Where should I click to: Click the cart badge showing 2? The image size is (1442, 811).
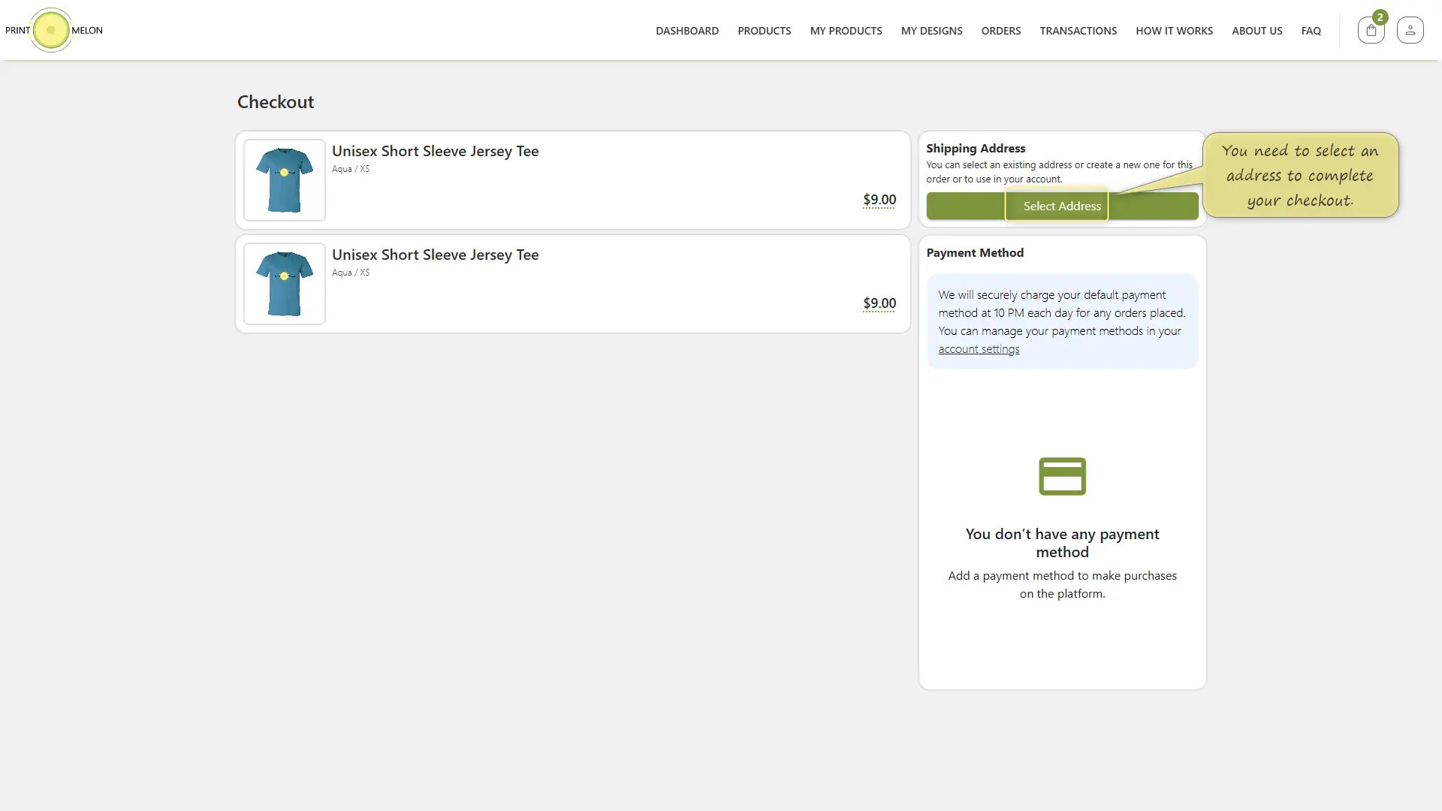pyautogui.click(x=1380, y=17)
